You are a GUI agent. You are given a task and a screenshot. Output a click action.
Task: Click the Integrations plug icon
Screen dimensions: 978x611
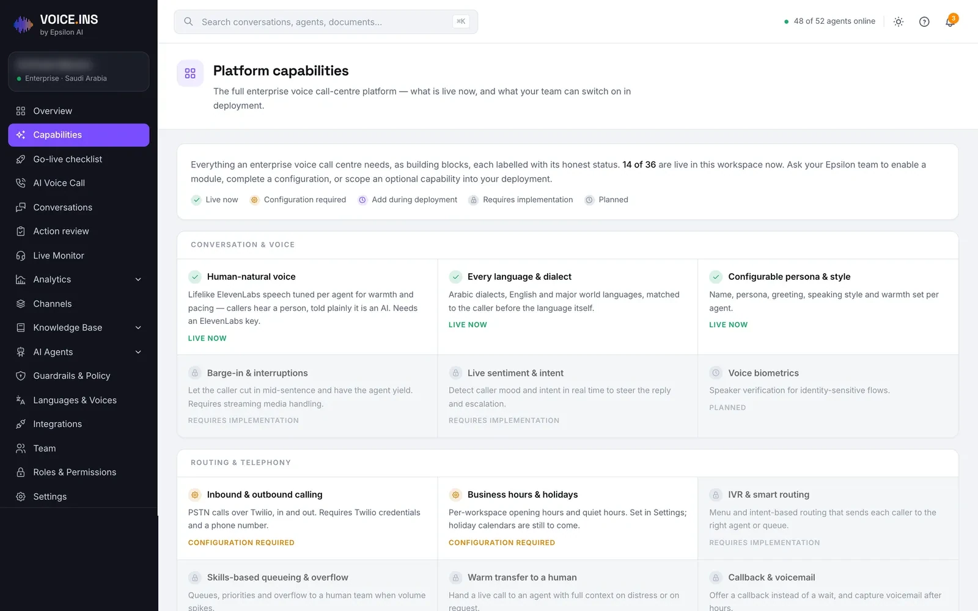click(21, 425)
